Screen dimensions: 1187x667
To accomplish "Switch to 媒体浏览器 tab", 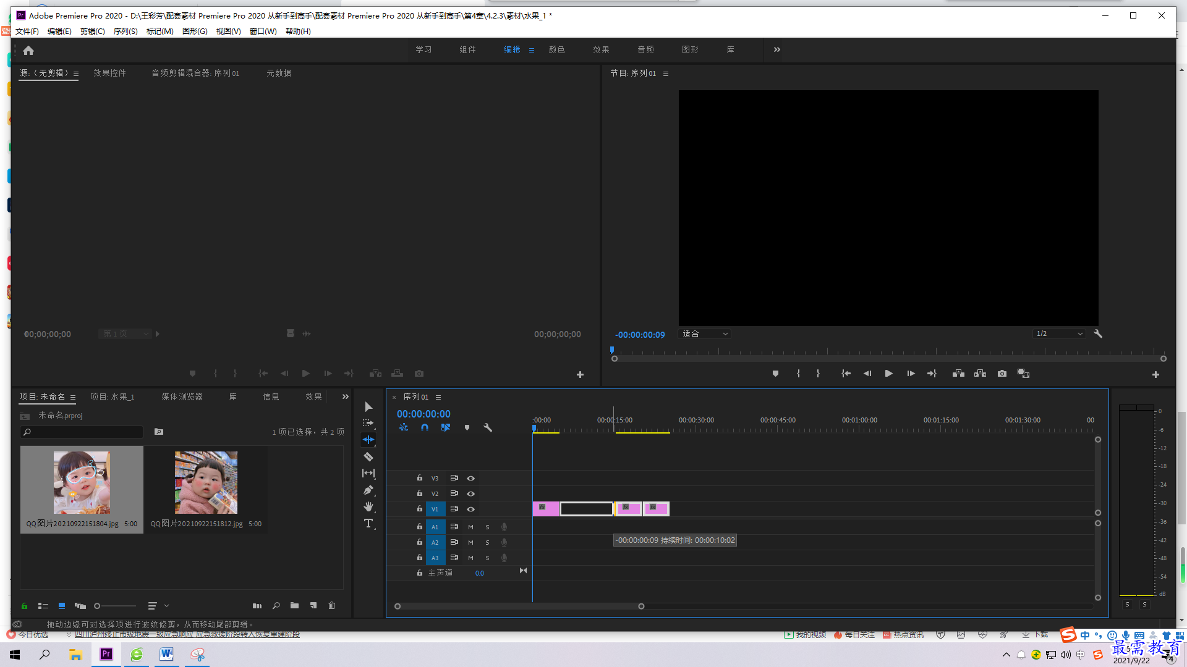I will (x=182, y=397).
